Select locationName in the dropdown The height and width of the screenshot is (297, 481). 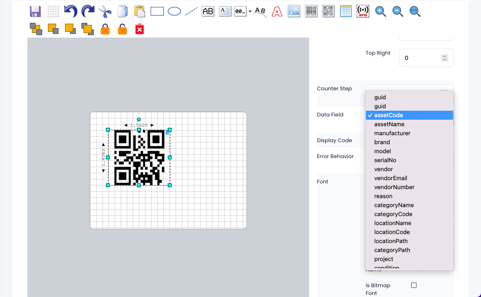pos(409,223)
